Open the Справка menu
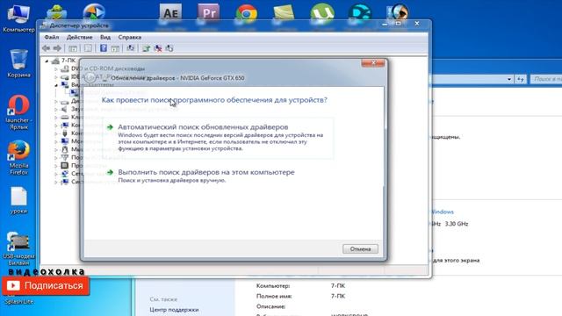Viewport: 562px width, 316px height. click(130, 37)
